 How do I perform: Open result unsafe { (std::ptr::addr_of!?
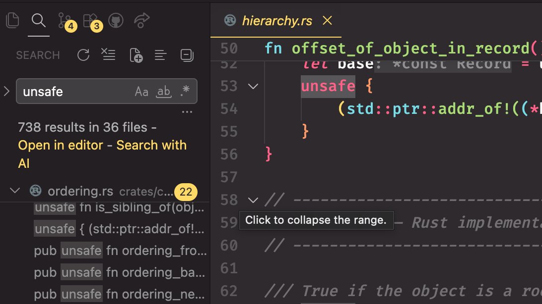119,229
